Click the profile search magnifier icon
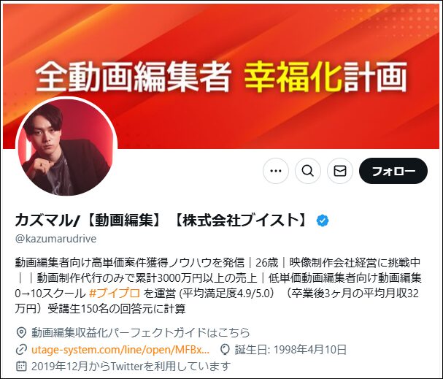The width and height of the screenshot is (443, 379). [308, 171]
